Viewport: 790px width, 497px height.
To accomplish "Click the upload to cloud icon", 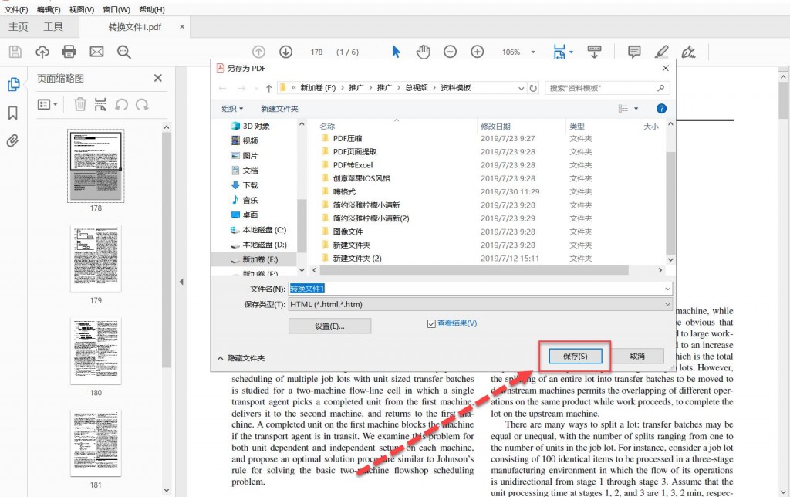I will 42,52.
